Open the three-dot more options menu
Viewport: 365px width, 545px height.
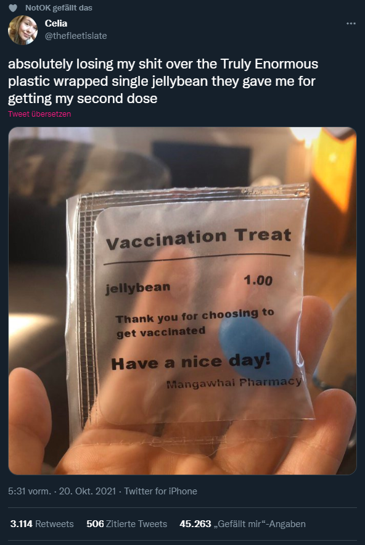[x=351, y=23]
